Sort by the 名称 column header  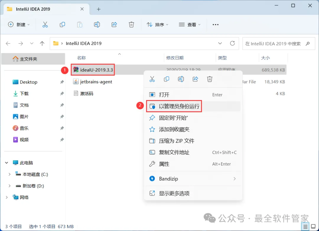pos(82,58)
